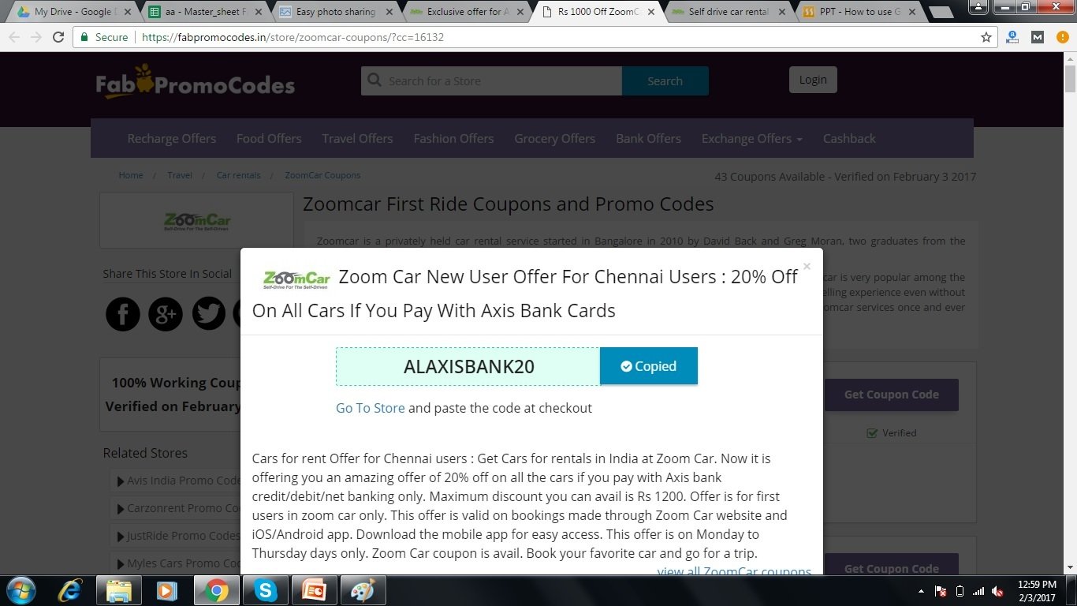Reload the page with refresh icon
1077x606 pixels.
58,37
